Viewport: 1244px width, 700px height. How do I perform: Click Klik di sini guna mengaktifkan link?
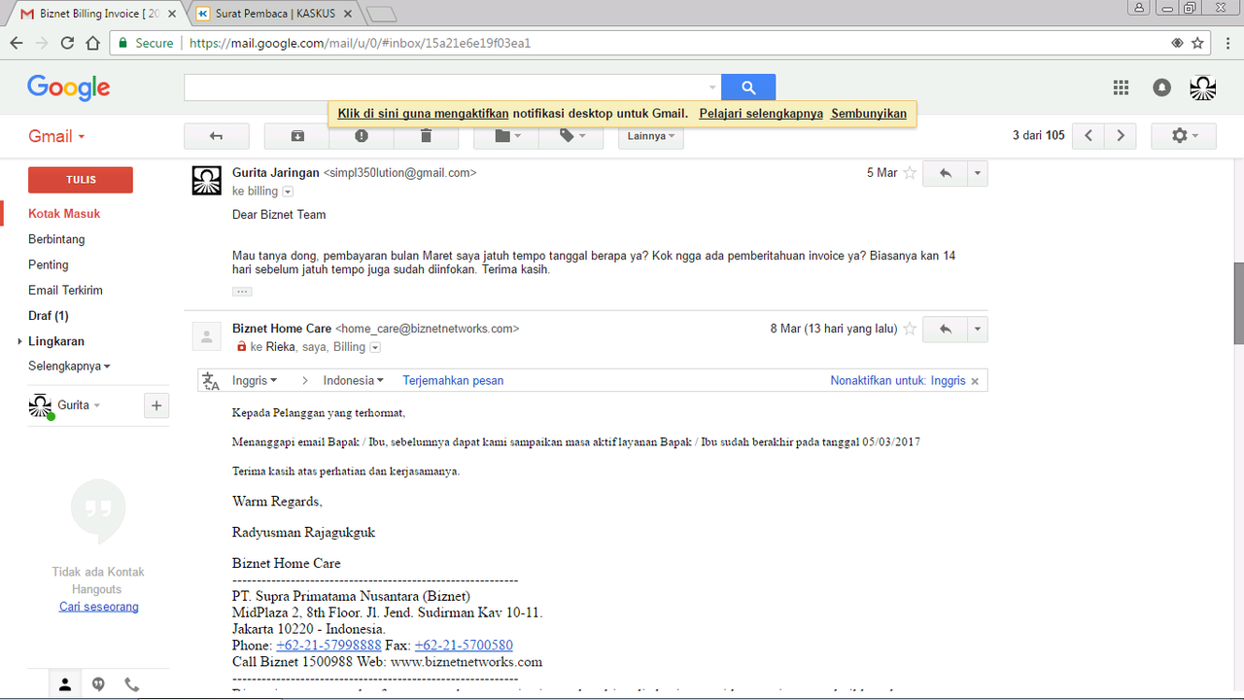(424, 114)
